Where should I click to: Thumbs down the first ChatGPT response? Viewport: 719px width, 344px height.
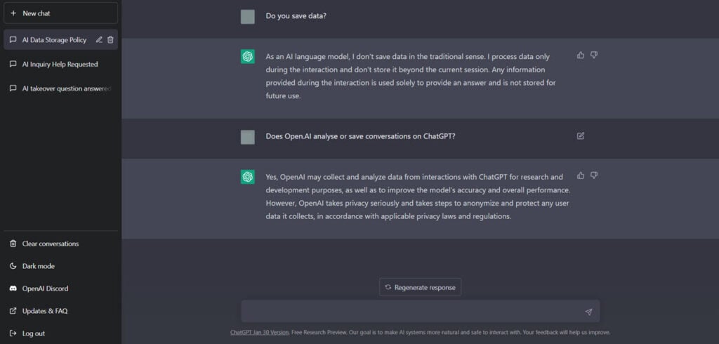[594, 55]
